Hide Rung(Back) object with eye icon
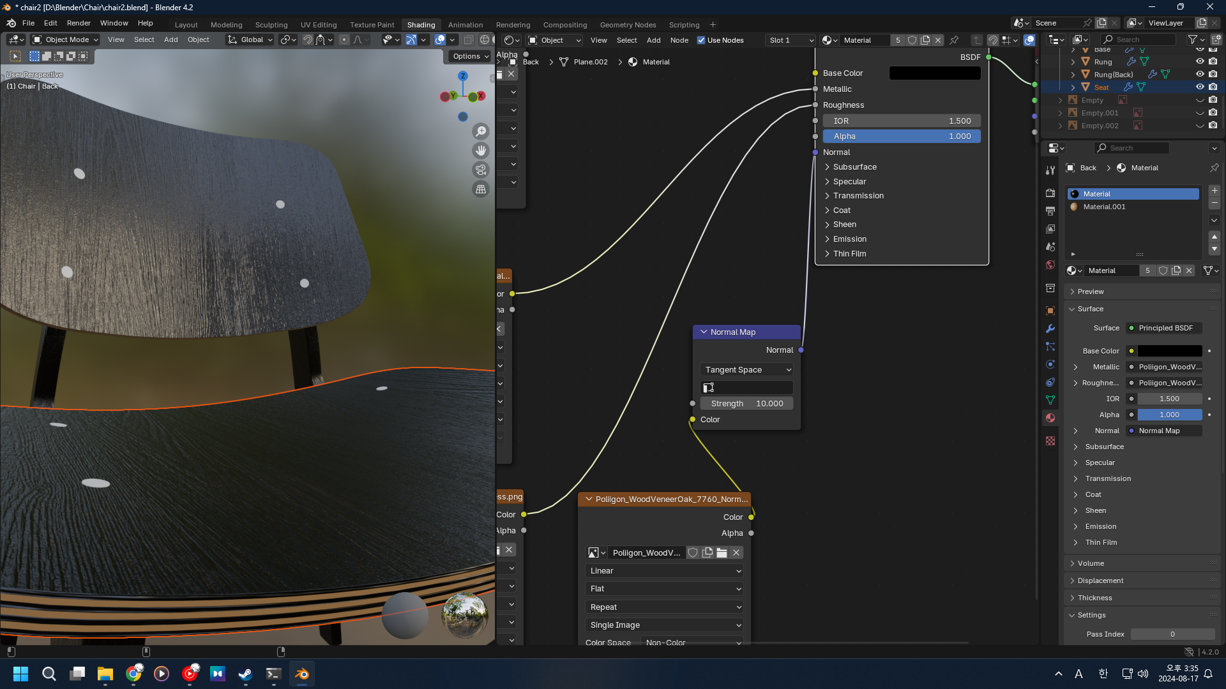 point(1200,75)
